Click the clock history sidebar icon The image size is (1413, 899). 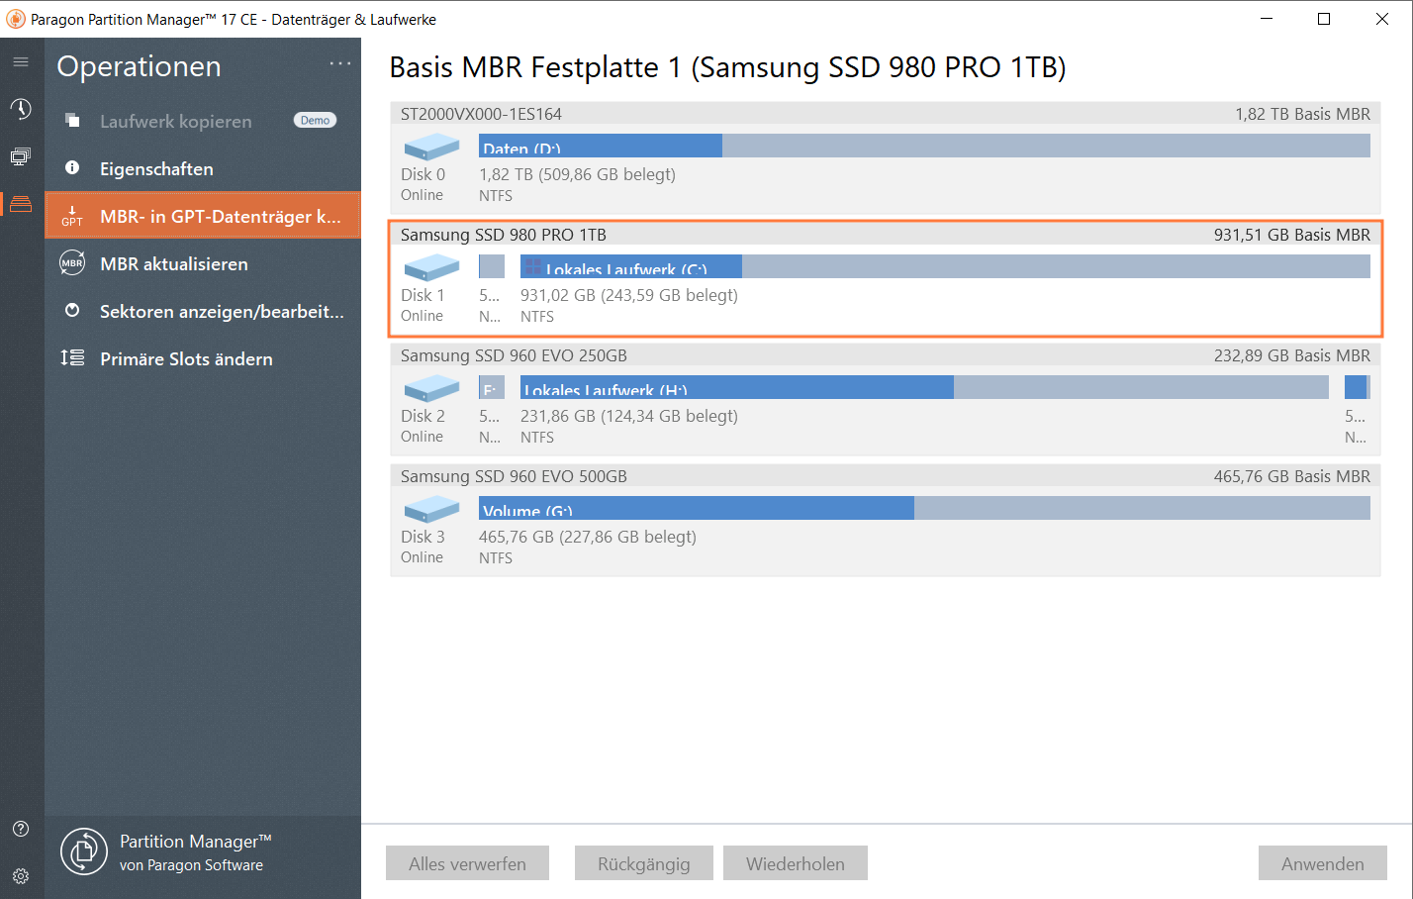point(21,109)
